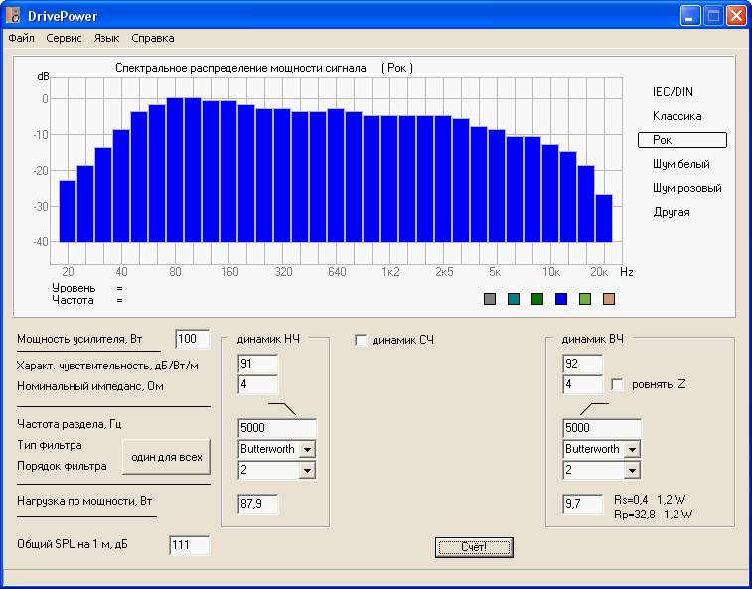The width and height of the screenshot is (752, 589).
Task: Select the Другая spectrum option
Action: [672, 212]
